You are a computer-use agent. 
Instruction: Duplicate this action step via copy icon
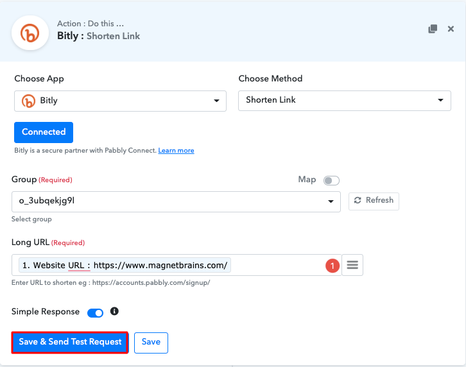tap(433, 29)
